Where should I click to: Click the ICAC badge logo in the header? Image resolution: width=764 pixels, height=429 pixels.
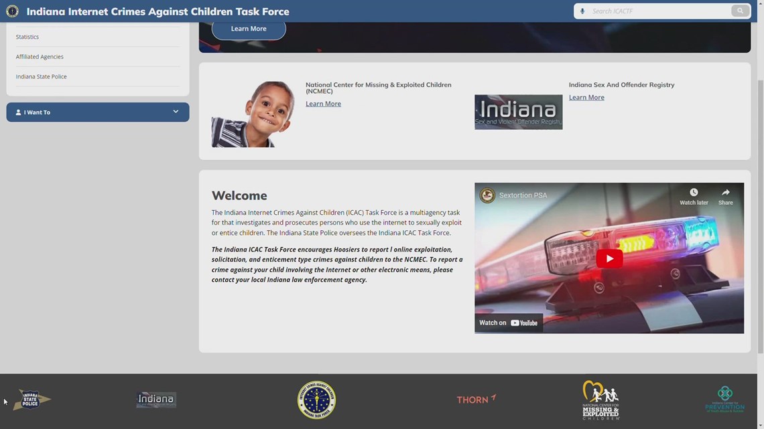[x=11, y=11]
